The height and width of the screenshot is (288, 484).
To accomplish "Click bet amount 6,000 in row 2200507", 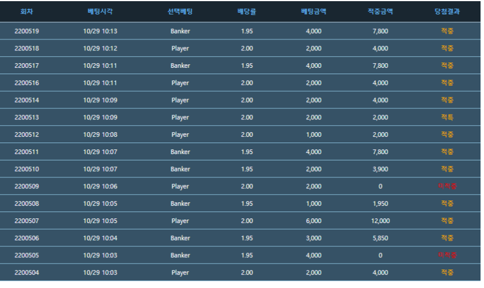I will [x=314, y=221].
